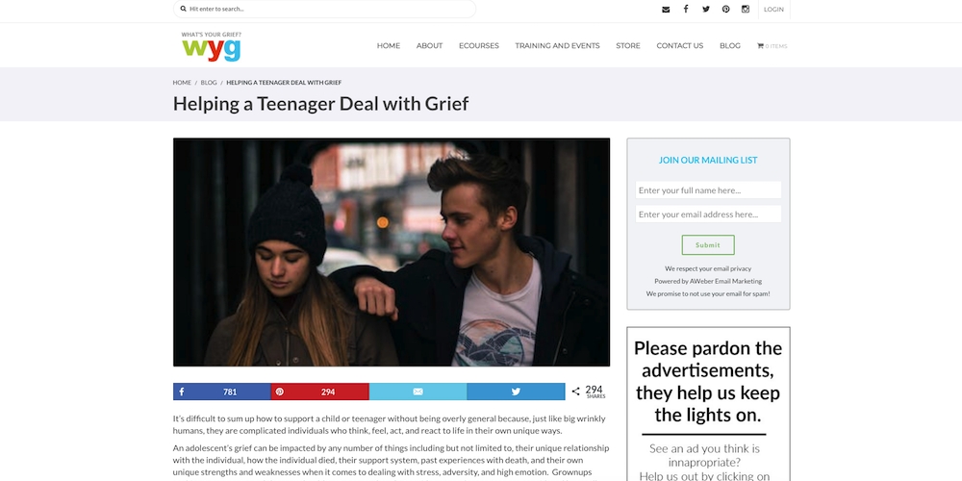The width and height of the screenshot is (962, 481).
Task: Click the search box at top
Action: [324, 10]
